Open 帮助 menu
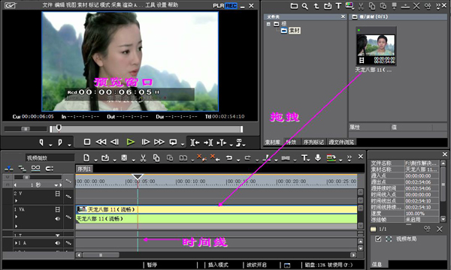Screen dimensions: 451x270 coord(173,5)
